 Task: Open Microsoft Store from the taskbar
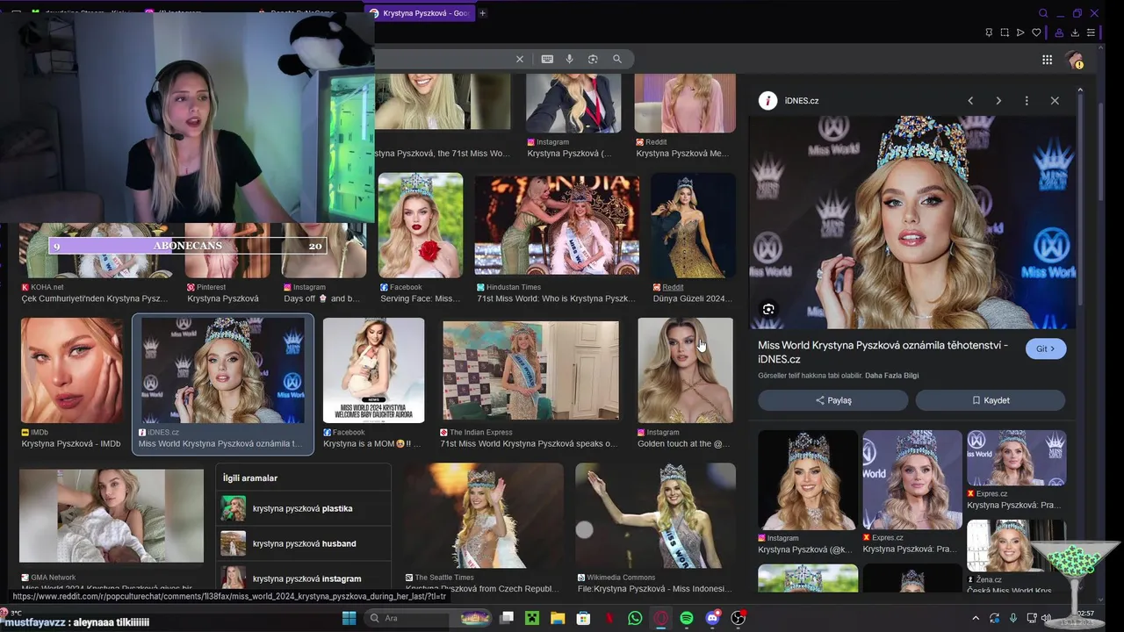(x=583, y=618)
